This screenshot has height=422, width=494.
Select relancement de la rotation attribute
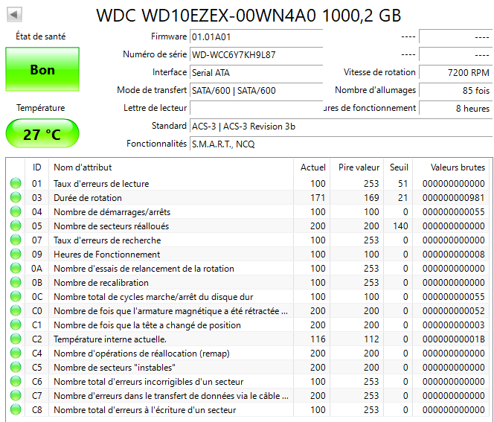(144, 269)
